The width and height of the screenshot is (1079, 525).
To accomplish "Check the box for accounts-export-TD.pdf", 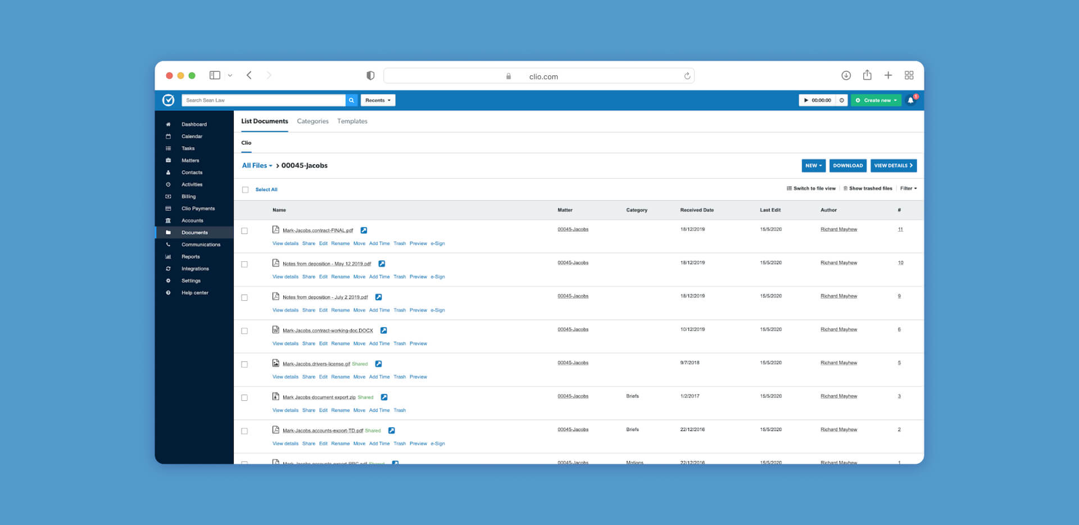I will [x=244, y=431].
